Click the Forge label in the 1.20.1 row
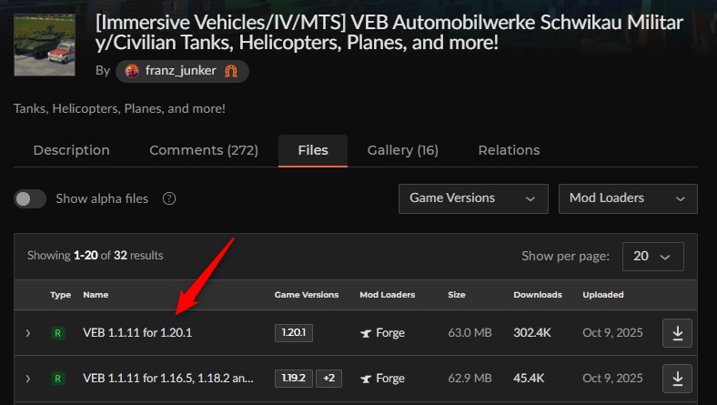The height and width of the screenshot is (405, 717). [390, 333]
